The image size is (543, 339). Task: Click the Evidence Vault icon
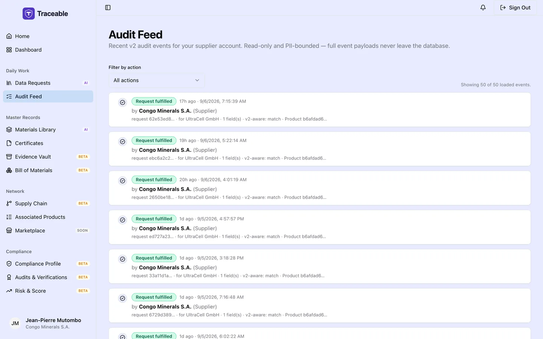[9, 157]
